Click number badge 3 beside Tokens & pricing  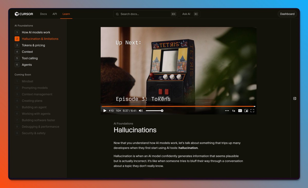point(17,45)
